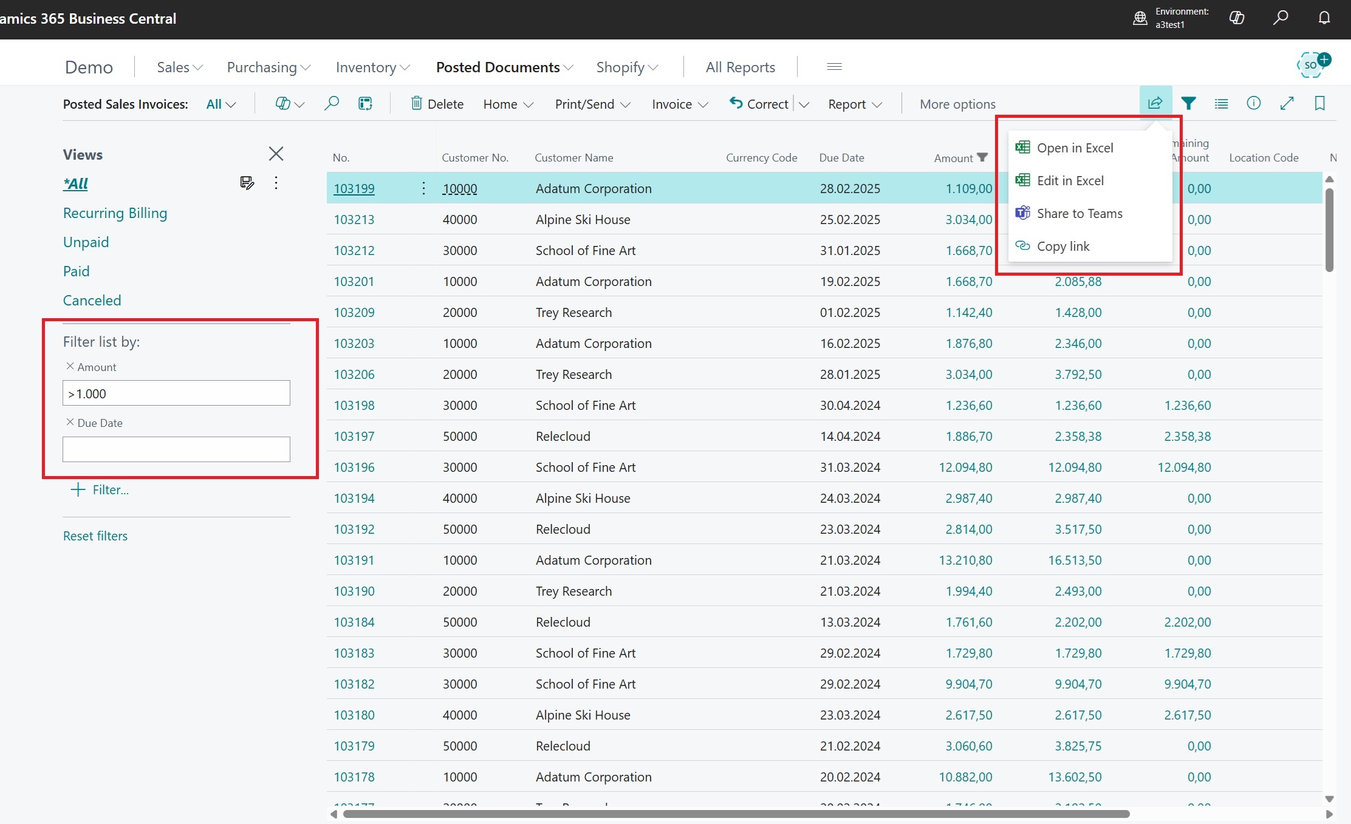Click the Customer Name column header
Screen dimensions: 1351x824
(573, 157)
